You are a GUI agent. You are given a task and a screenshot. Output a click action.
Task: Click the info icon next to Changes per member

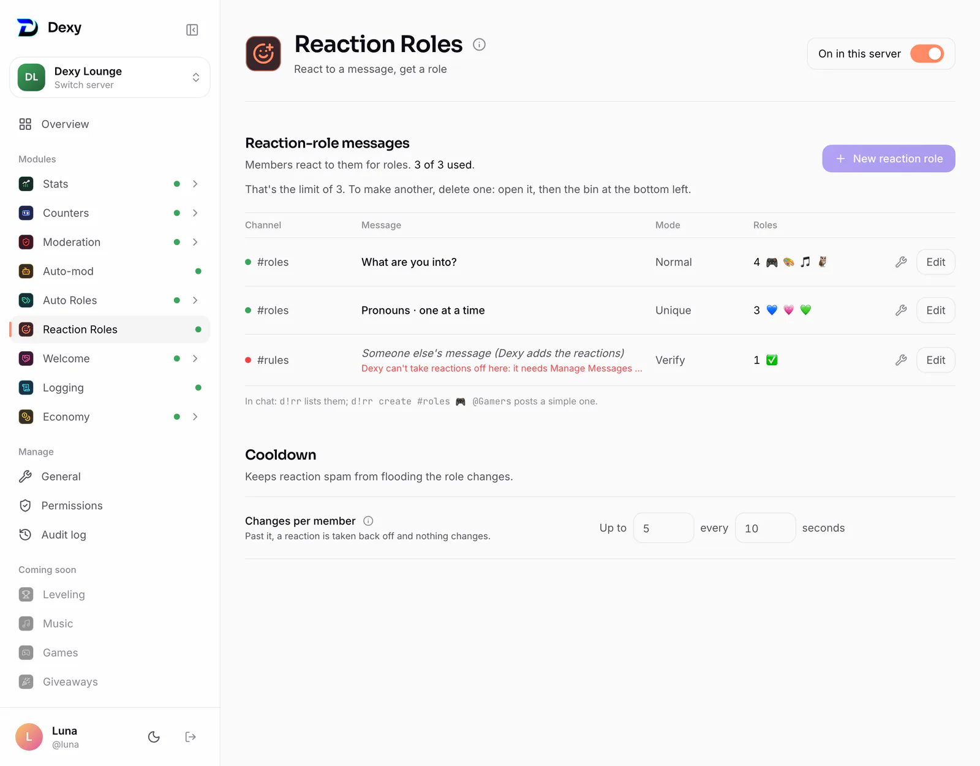368,521
